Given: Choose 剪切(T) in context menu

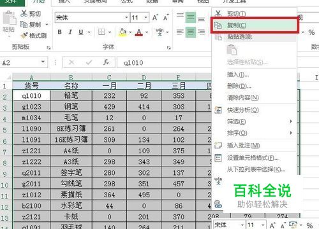Looking at the screenshot, I should [254, 13].
